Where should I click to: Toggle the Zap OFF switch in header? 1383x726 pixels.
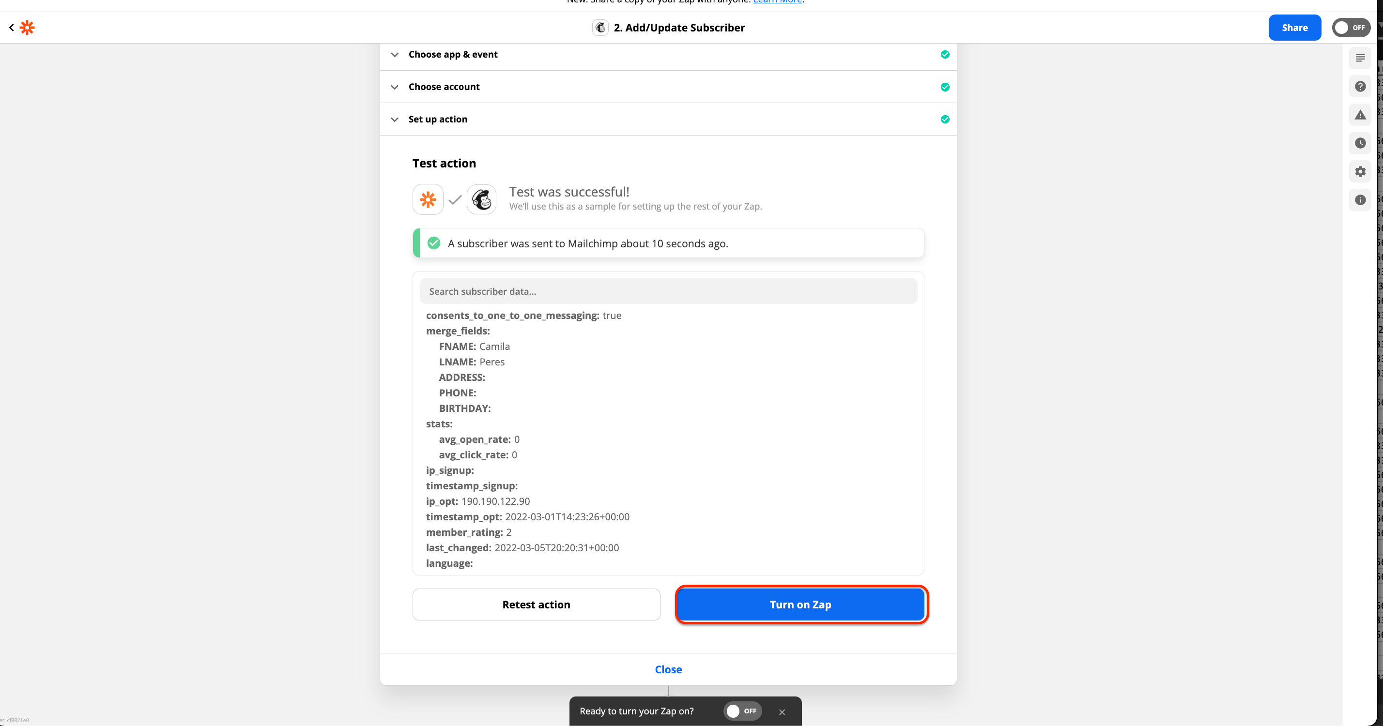1351,28
